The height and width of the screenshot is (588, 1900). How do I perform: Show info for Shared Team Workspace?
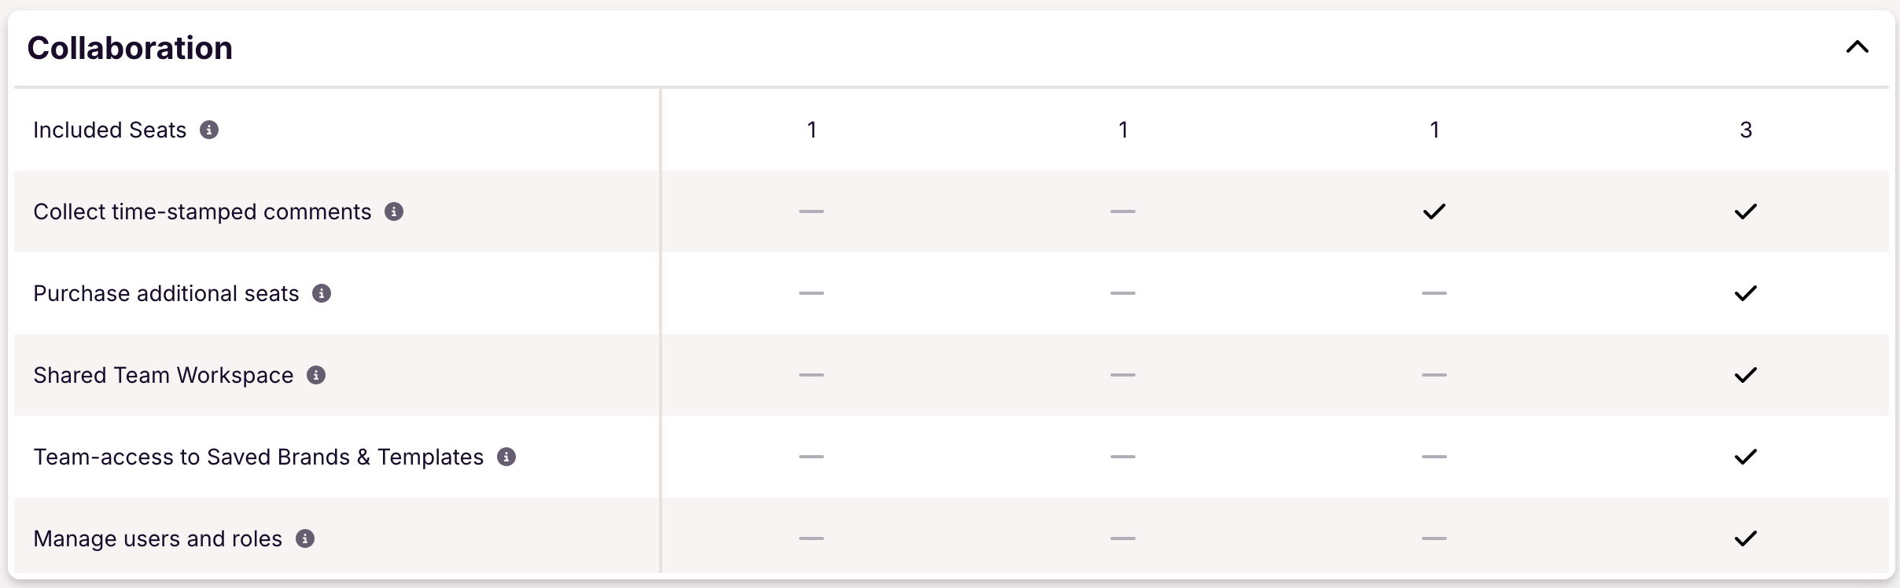pos(316,375)
